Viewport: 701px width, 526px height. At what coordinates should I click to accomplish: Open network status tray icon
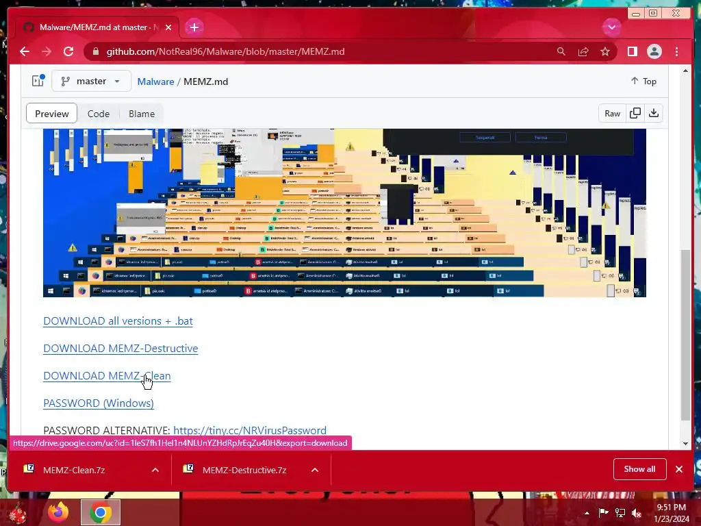[620, 513]
